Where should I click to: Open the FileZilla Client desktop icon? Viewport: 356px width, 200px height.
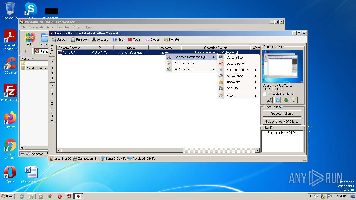[10, 93]
